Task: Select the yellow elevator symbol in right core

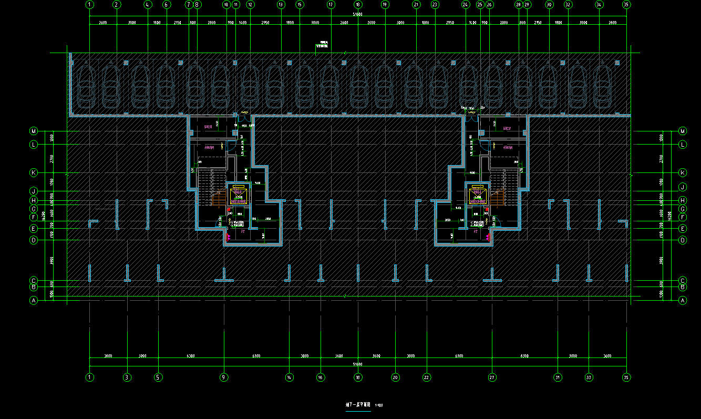Action: (x=478, y=195)
